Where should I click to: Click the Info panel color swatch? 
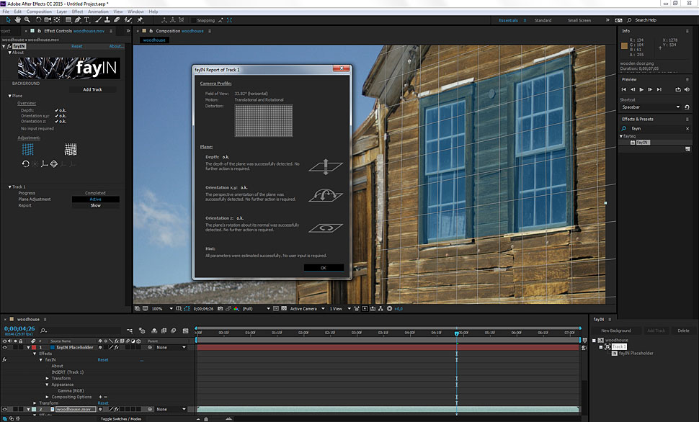[625, 45]
